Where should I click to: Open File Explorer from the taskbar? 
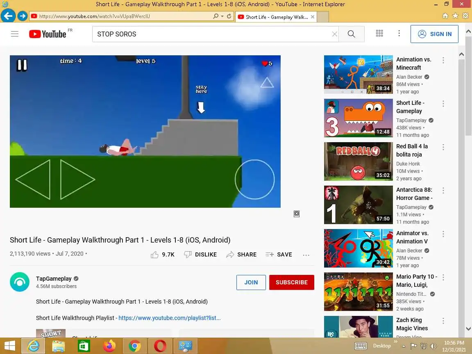tap(59, 346)
